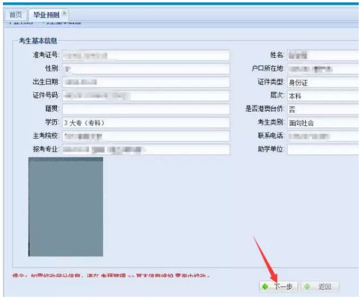Click the 姓名 field
This screenshot has height=301, width=364.
323,56
